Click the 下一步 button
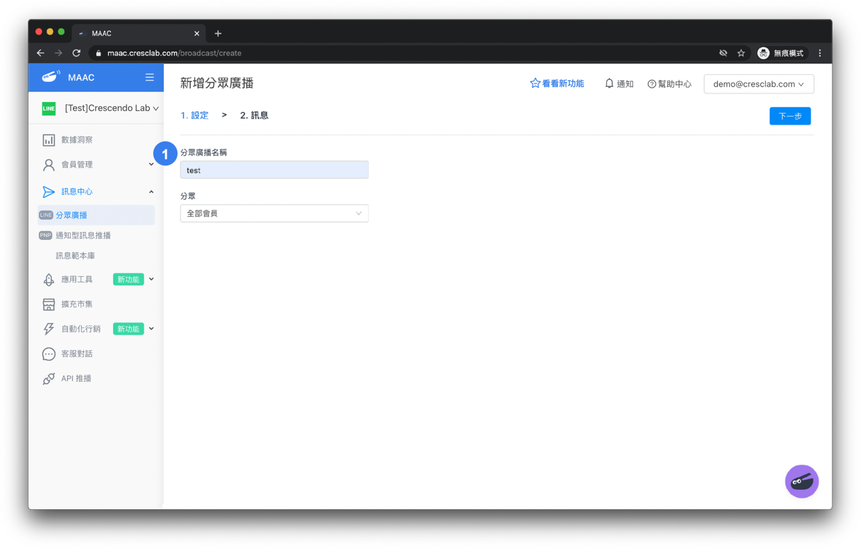This screenshot has width=863, height=549. [x=790, y=116]
